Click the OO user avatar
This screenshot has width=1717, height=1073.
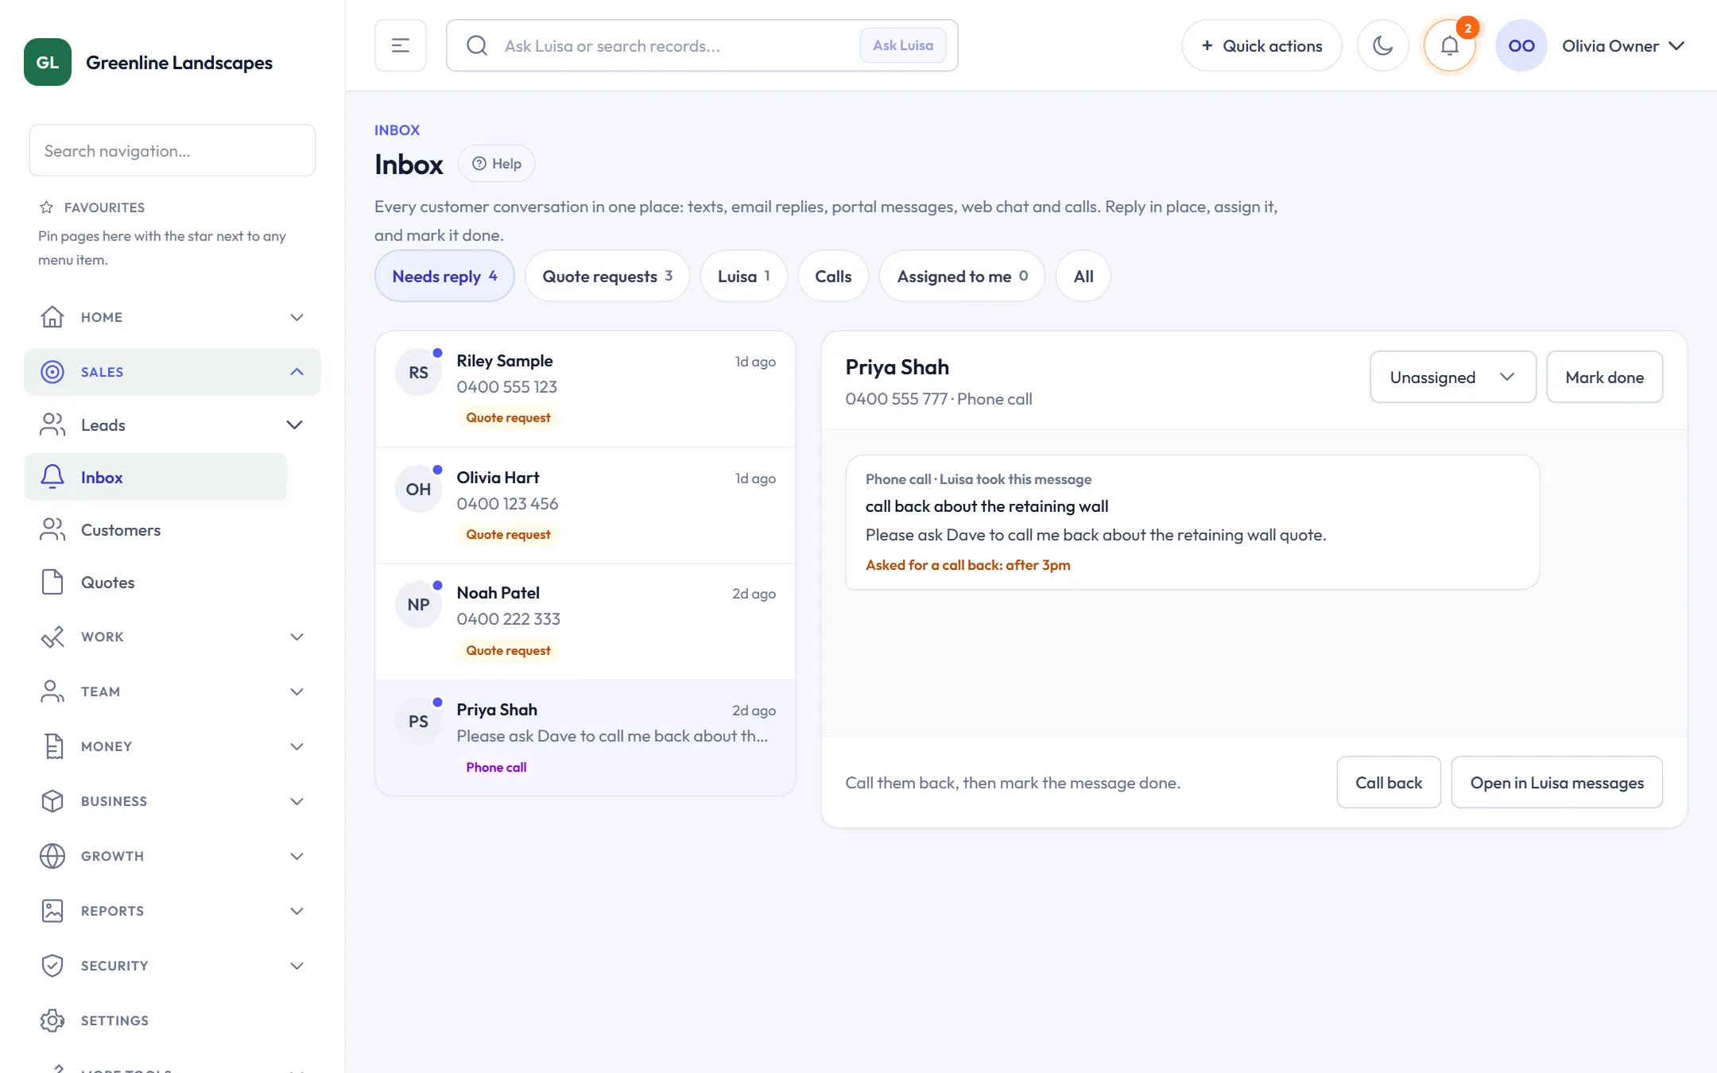(1521, 45)
